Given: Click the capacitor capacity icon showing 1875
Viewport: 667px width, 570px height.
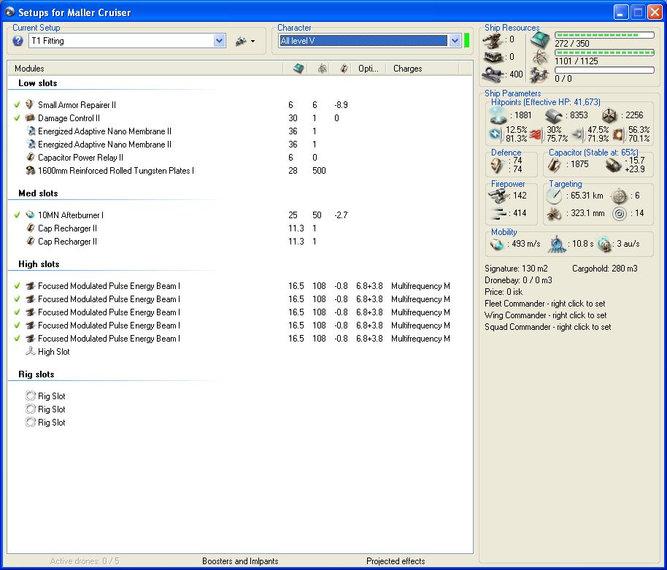Looking at the screenshot, I should click(x=555, y=165).
